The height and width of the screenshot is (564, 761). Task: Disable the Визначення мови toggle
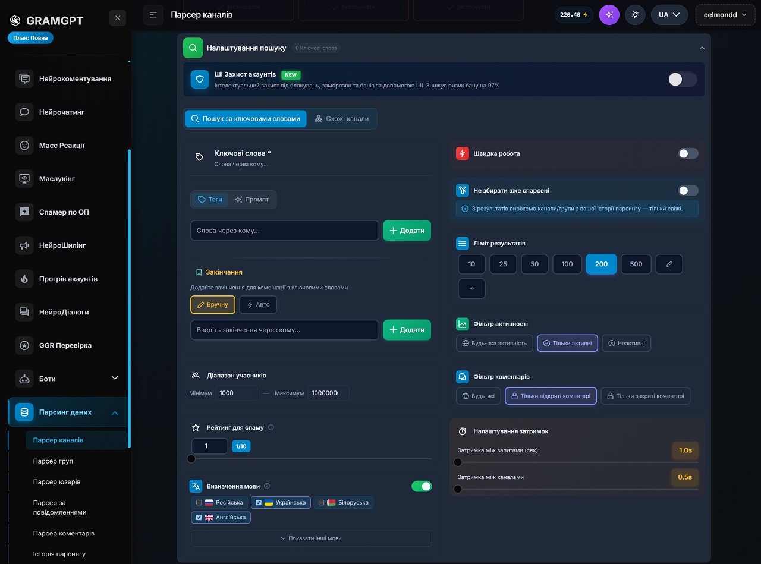(x=422, y=486)
